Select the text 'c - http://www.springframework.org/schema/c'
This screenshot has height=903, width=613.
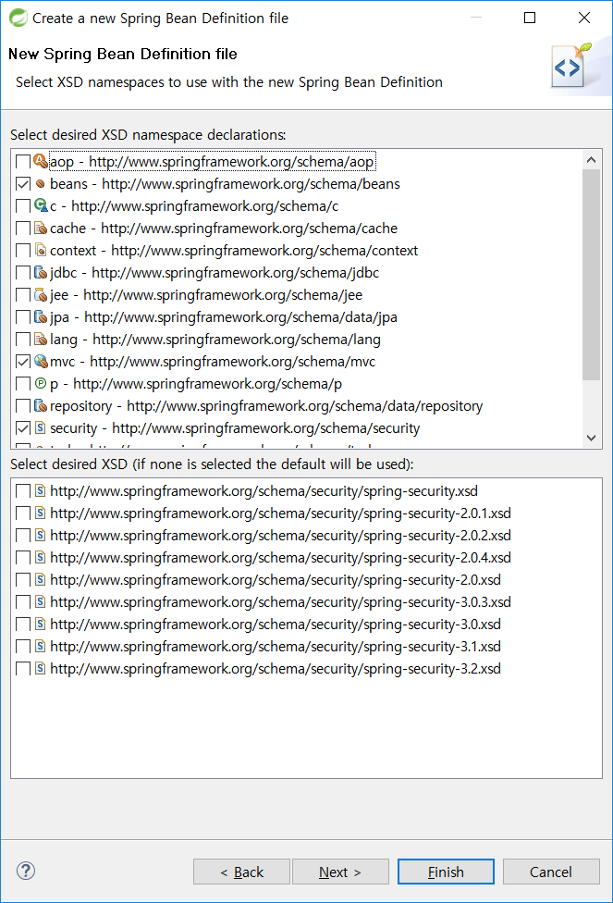[194, 206]
